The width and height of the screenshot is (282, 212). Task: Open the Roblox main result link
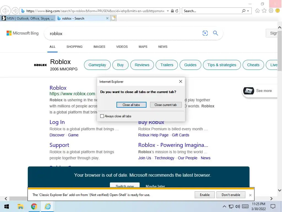tap(58, 88)
